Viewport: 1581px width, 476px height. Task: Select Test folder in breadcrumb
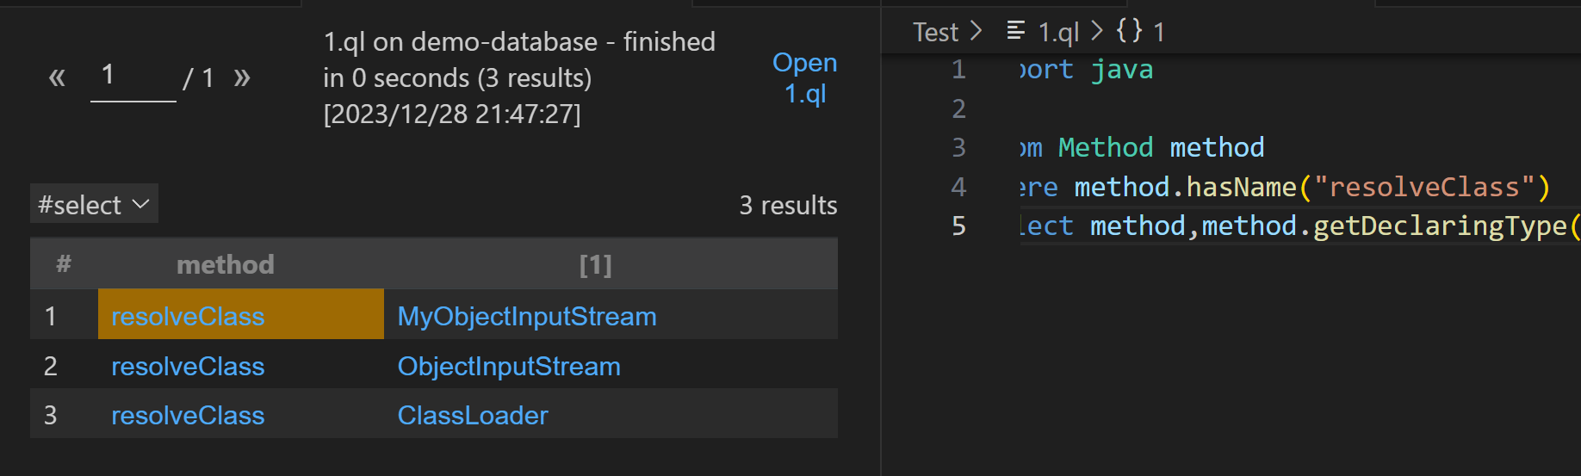pyautogui.click(x=935, y=32)
